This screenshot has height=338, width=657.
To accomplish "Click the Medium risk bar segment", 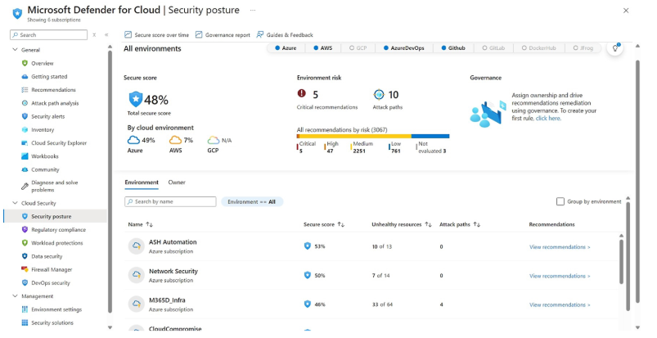I will [x=355, y=137].
